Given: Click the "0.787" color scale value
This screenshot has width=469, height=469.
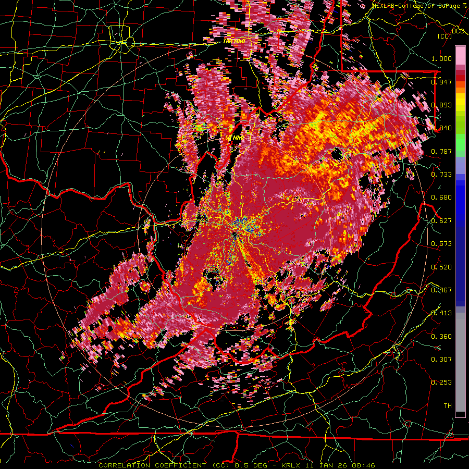Looking at the screenshot, I should (441, 151).
